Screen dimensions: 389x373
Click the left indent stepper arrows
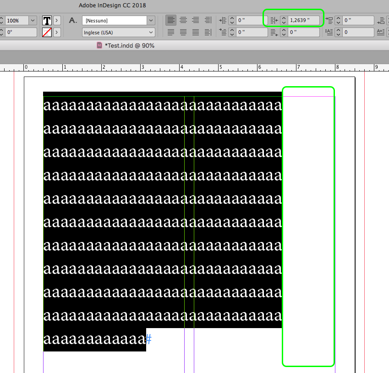[x=232, y=20]
